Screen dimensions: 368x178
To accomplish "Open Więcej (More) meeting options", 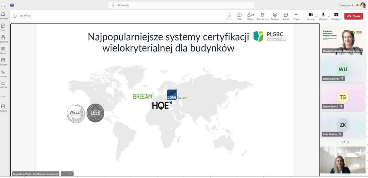I will [296, 16].
